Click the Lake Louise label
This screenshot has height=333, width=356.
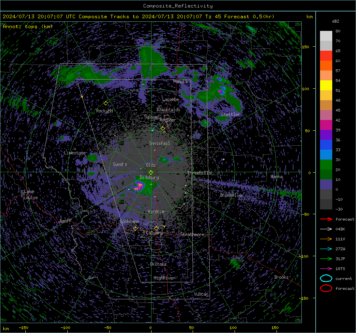[x=30, y=194]
